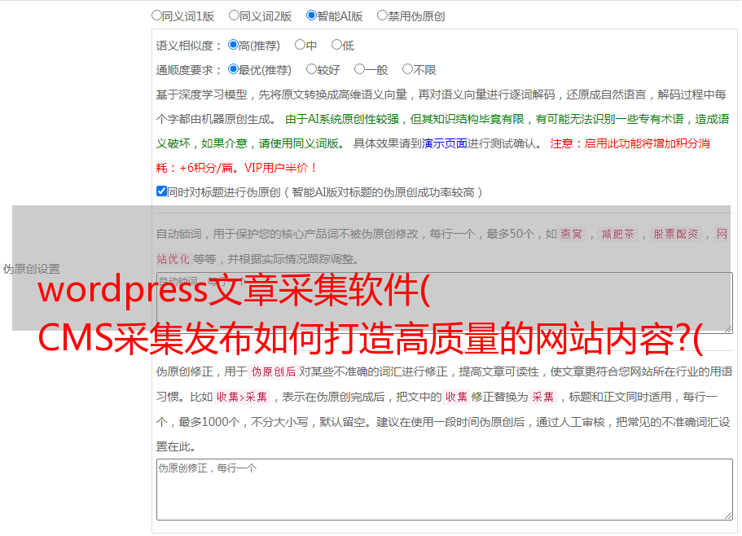Choose the 同义词2版 rewrite mode
742x536 pixels.
pyautogui.click(x=234, y=15)
